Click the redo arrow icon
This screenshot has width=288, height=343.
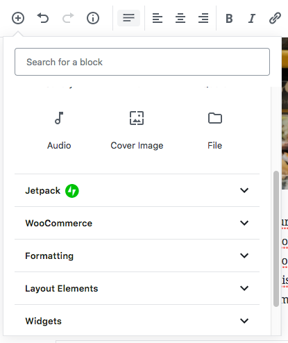[x=68, y=18]
